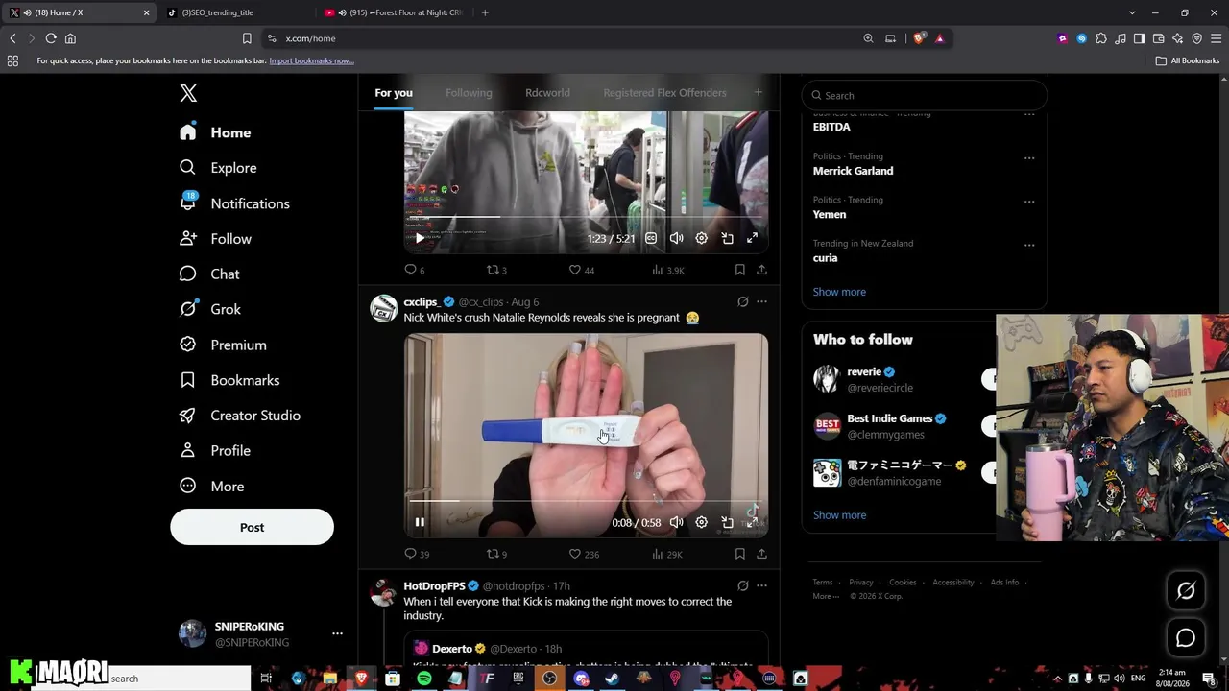
Task: Open Spotify from the taskbar
Action: click(424, 679)
